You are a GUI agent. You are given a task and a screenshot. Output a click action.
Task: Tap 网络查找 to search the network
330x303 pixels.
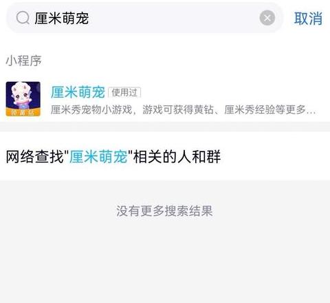click(34, 157)
